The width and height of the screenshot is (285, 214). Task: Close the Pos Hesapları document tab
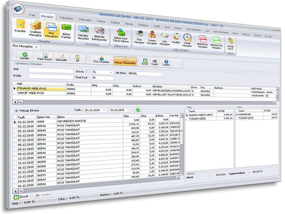pyautogui.click(x=36, y=47)
